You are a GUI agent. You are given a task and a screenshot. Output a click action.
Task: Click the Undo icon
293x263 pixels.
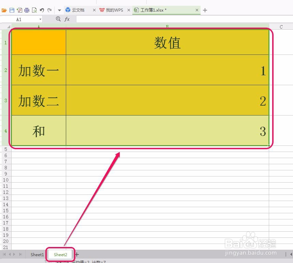pos(42,10)
